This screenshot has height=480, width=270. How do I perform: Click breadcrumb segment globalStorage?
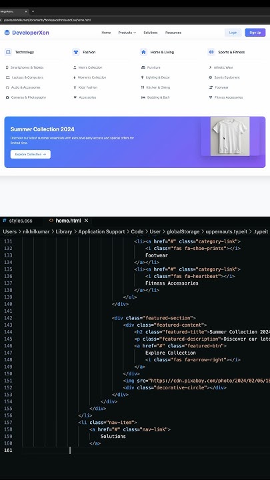(x=183, y=232)
